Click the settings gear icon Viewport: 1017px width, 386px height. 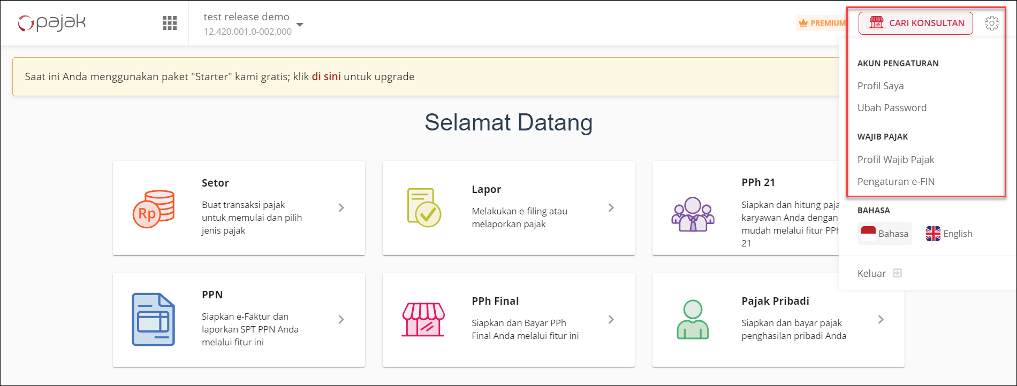coord(991,23)
